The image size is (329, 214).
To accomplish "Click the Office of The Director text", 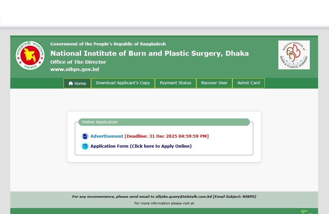I will click(78, 62).
